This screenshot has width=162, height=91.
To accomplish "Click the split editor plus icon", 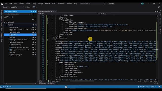I will click(x=157, y=16).
